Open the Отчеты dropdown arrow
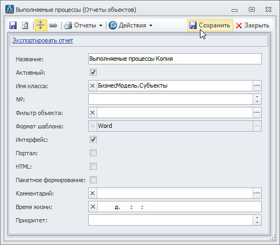This screenshot has width=280, height=245. pyautogui.click(x=101, y=25)
